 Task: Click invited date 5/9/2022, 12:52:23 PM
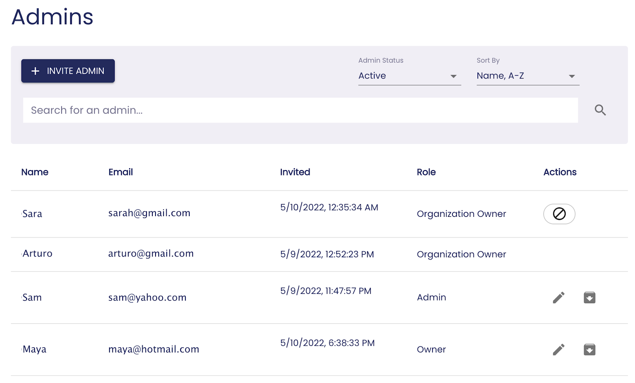point(327,254)
